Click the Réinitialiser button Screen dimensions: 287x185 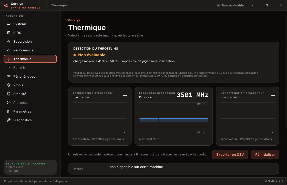point(265,154)
